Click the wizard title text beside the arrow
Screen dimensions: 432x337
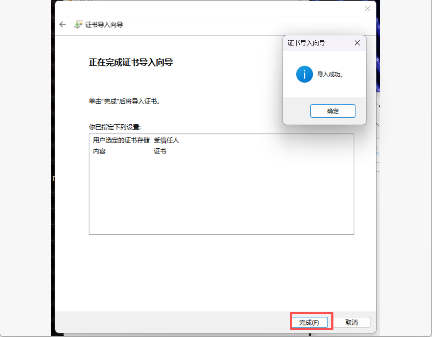(104, 24)
